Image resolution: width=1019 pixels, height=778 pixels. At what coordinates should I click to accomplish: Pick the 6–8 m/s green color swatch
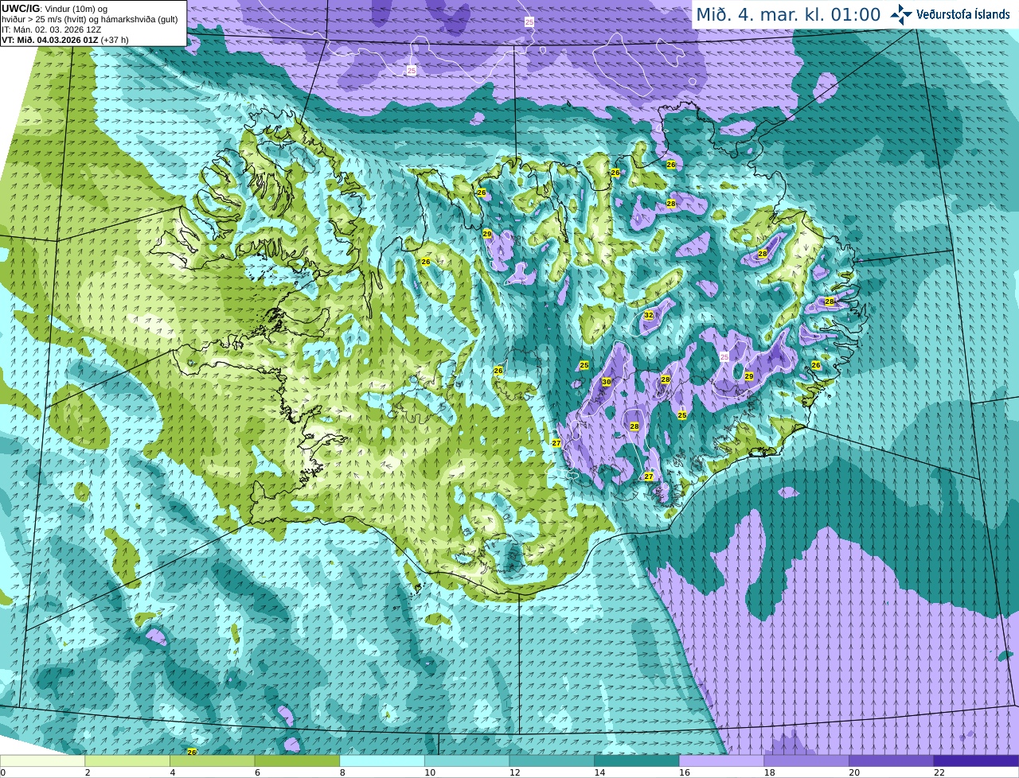click(x=297, y=760)
